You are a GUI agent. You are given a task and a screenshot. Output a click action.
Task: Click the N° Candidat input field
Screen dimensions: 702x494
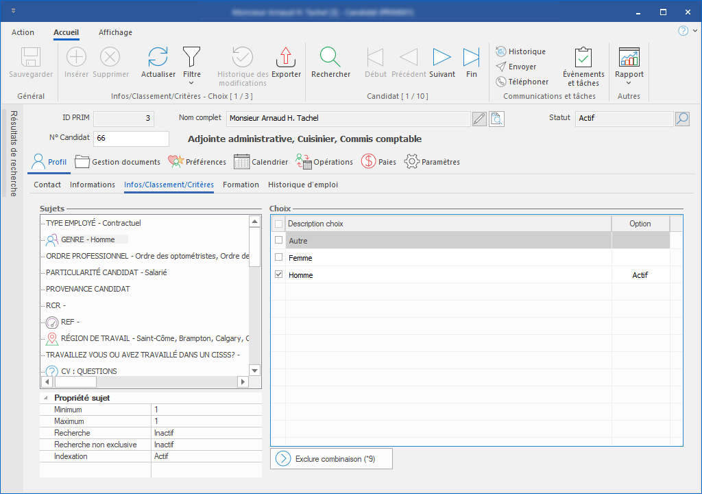(130, 139)
